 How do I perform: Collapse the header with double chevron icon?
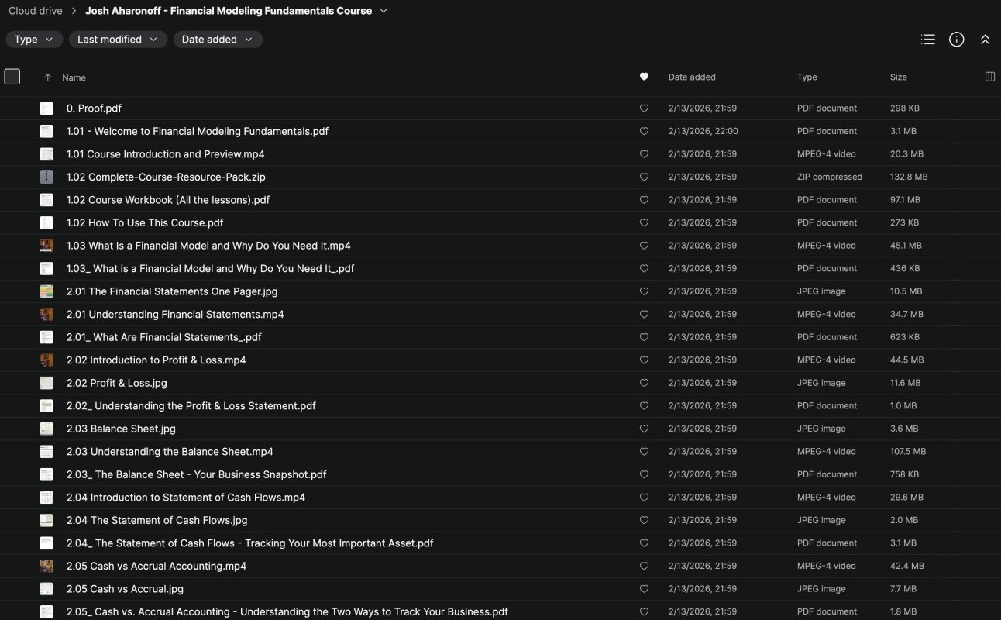(x=985, y=40)
